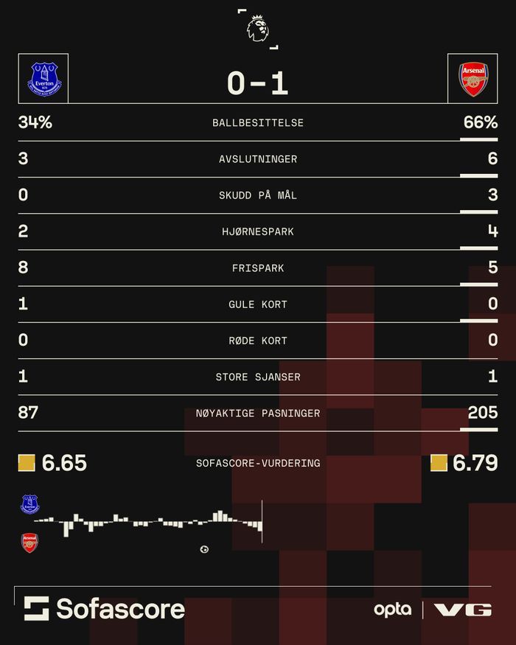Click the Skudd på mål label
This screenshot has height=645, width=516.
(x=257, y=195)
